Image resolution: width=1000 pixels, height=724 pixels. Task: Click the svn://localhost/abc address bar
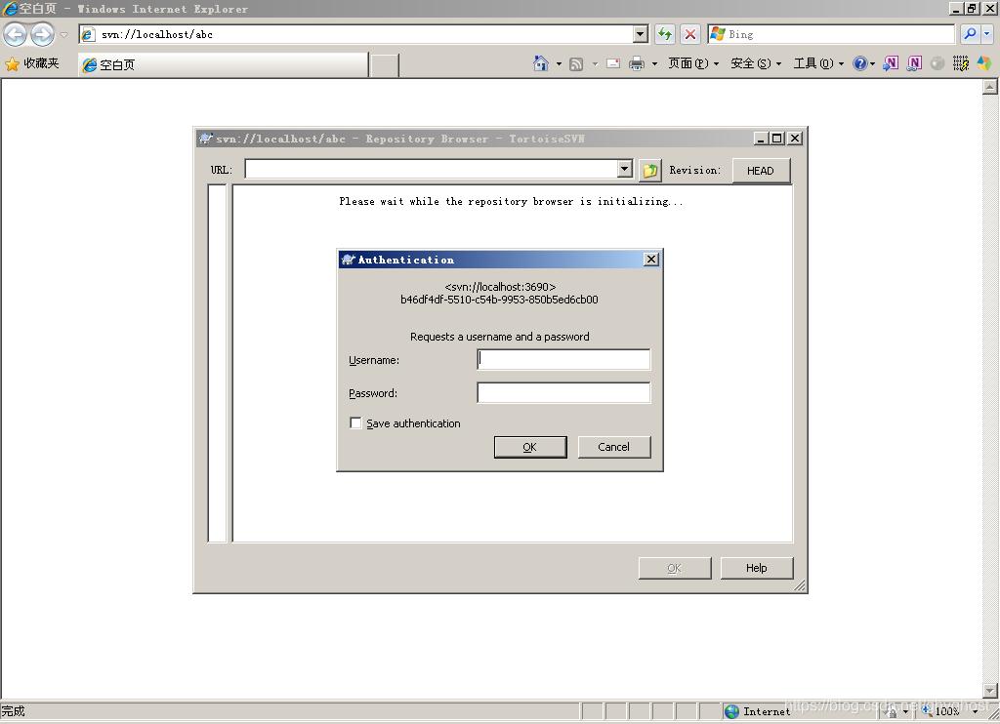tap(357, 34)
